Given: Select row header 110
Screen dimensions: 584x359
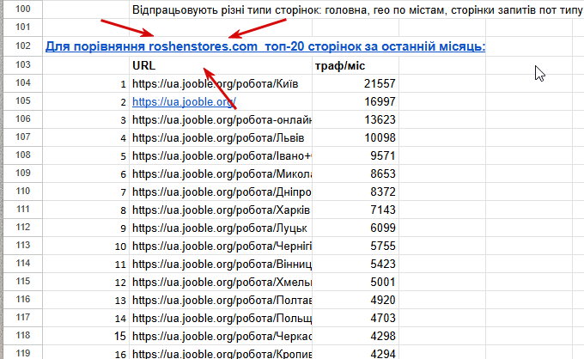Looking at the screenshot, I should tap(22, 192).
